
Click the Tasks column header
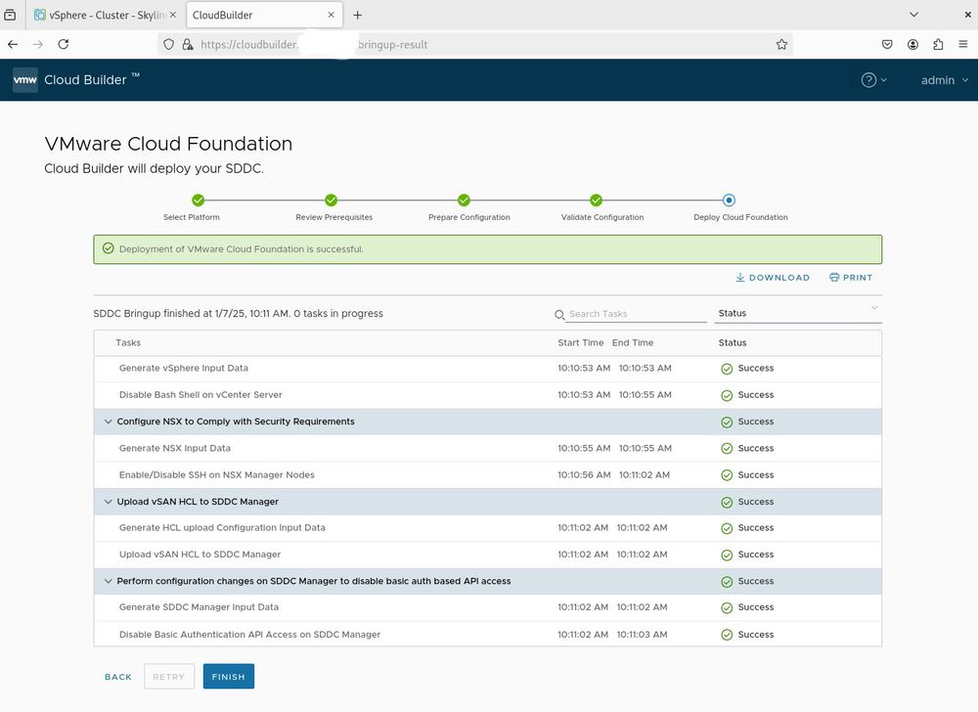click(x=128, y=343)
